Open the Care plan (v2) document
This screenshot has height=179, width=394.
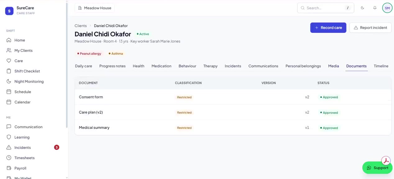[91, 112]
